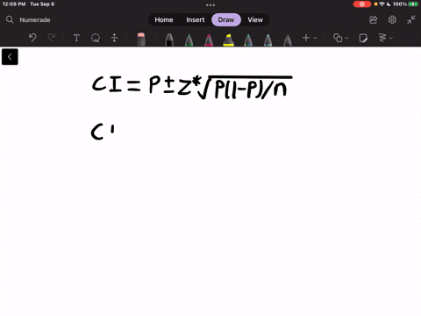Viewport: 421px width, 316px height.
Task: Collapse full-screen with arrows icon
Action: (x=411, y=20)
